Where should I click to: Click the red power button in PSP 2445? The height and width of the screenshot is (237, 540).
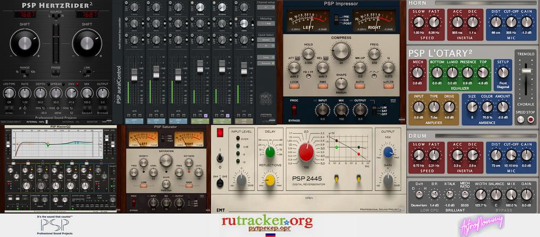point(220,133)
